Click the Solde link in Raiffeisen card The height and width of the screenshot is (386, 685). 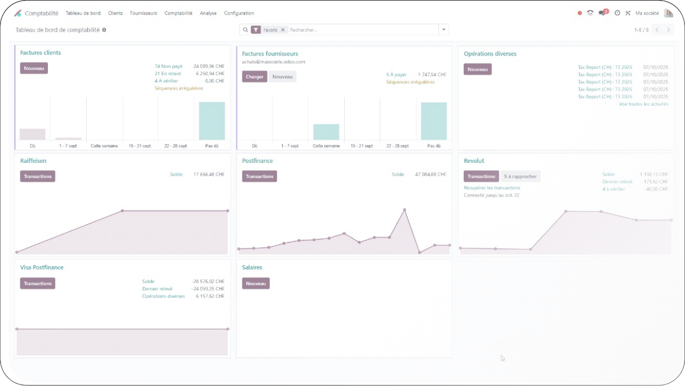(x=176, y=174)
